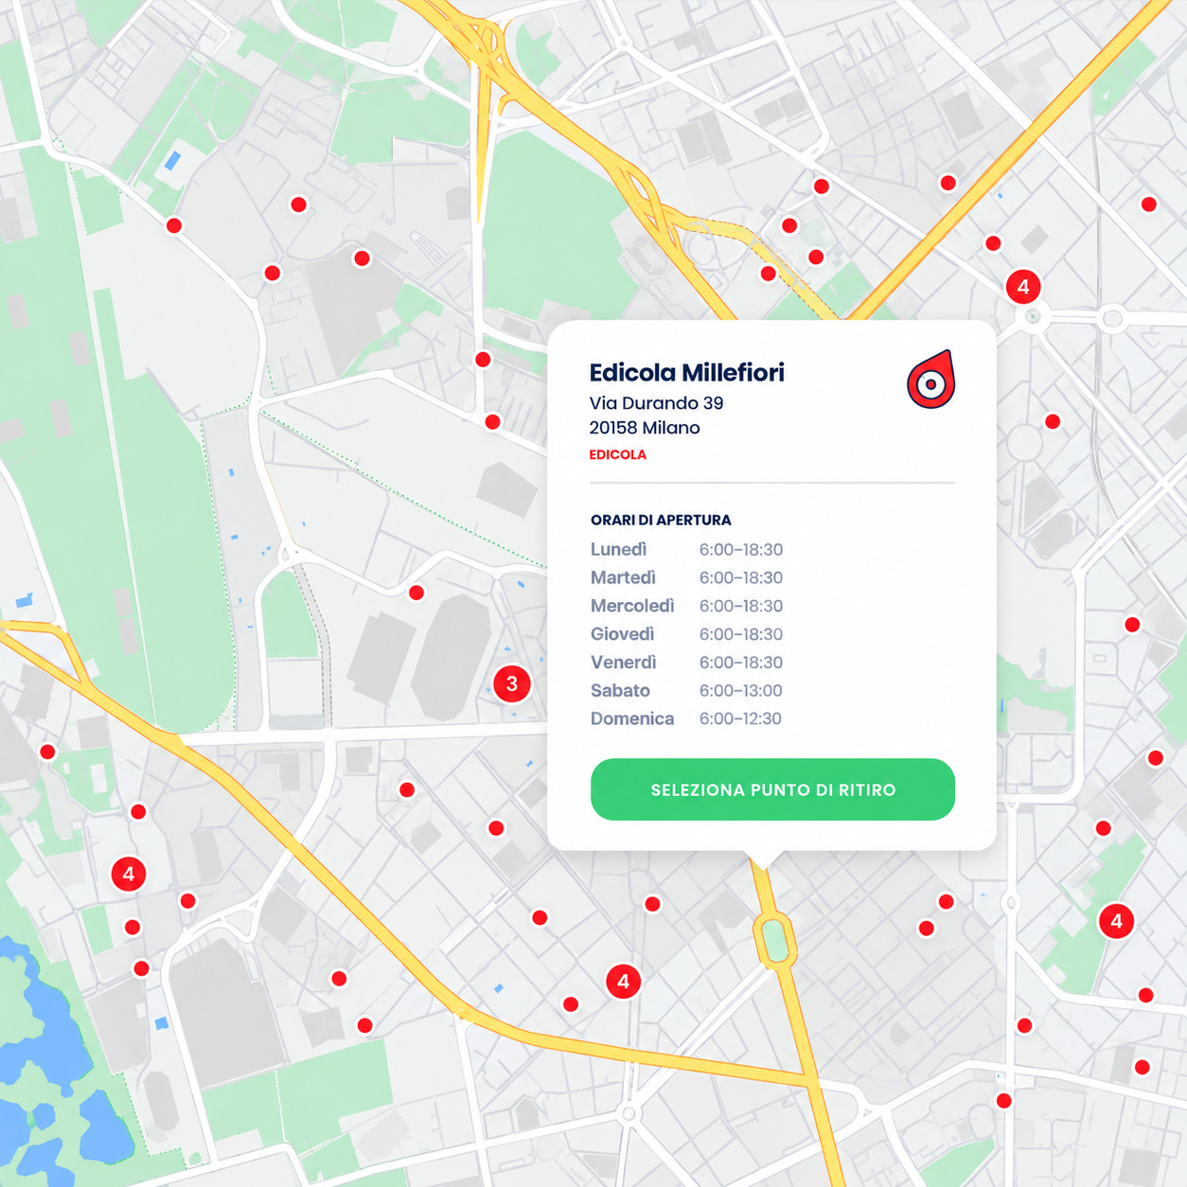The width and height of the screenshot is (1187, 1187).
Task: Click the Lunedì hours 6:00–18:30
Action: pyautogui.click(x=741, y=549)
